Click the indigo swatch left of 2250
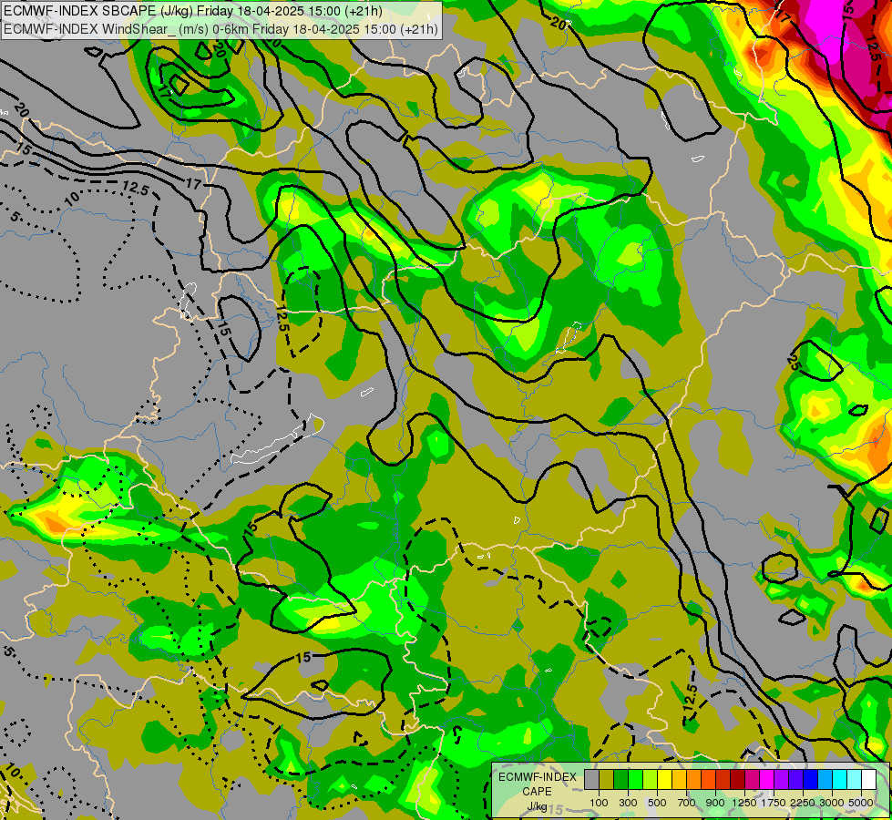 tap(795, 780)
